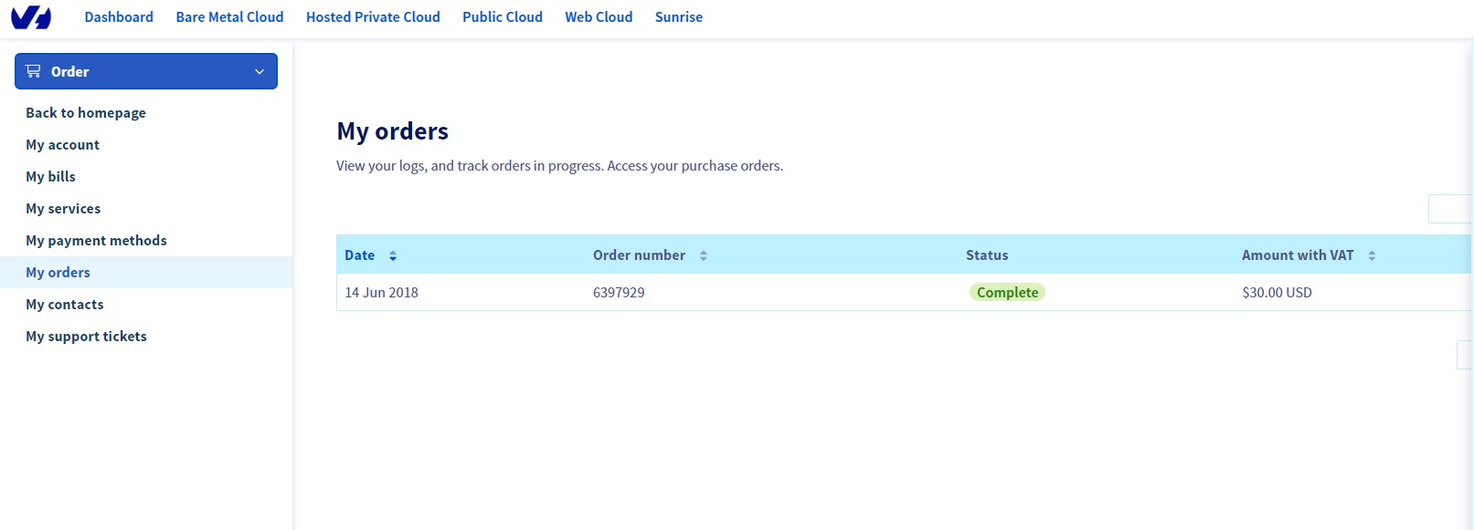Sort orders by Date arrows icon

coord(393,256)
